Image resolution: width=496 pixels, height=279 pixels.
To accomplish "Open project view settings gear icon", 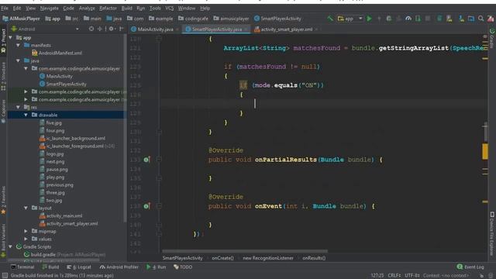I will pos(111,29).
